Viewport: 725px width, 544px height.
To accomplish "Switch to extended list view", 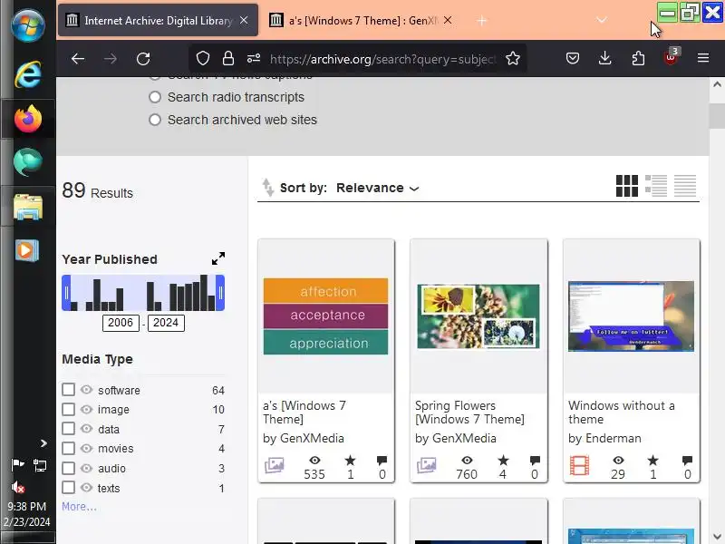I will click(x=655, y=186).
